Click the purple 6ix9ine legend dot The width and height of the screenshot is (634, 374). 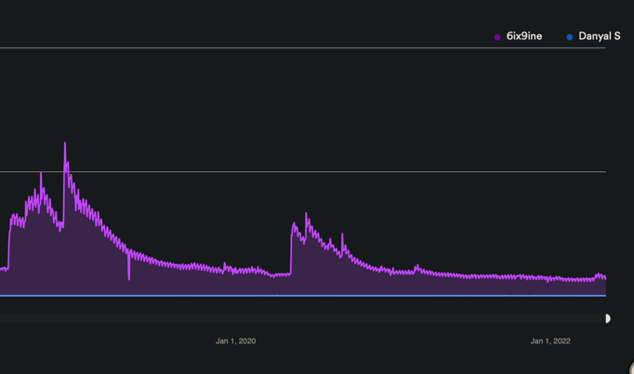point(497,37)
